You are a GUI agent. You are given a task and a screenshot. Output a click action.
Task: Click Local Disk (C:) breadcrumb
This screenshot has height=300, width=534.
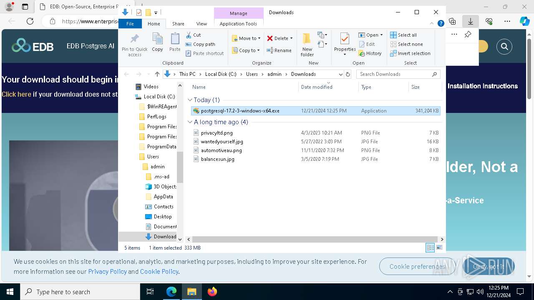click(221, 74)
